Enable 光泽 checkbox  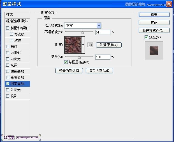(x=8, y=65)
